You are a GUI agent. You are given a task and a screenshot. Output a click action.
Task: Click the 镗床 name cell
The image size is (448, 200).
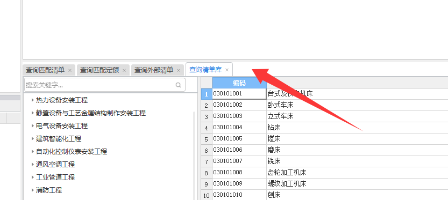point(357,139)
